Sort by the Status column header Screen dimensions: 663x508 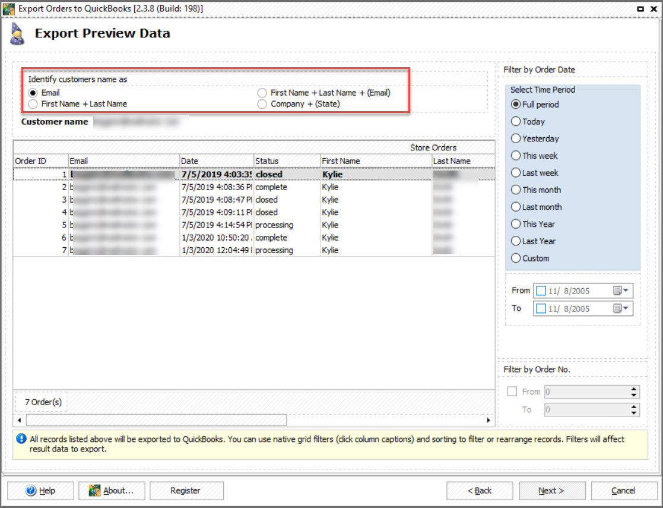click(287, 161)
